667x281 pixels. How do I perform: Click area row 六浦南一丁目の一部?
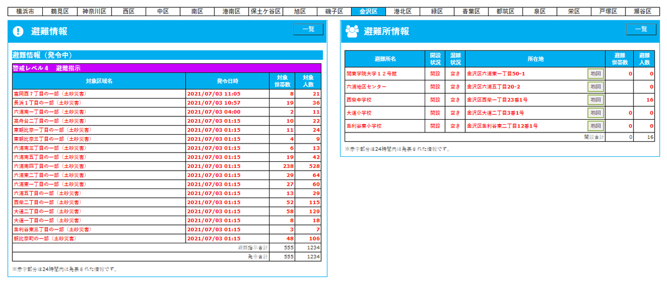pos(167,111)
